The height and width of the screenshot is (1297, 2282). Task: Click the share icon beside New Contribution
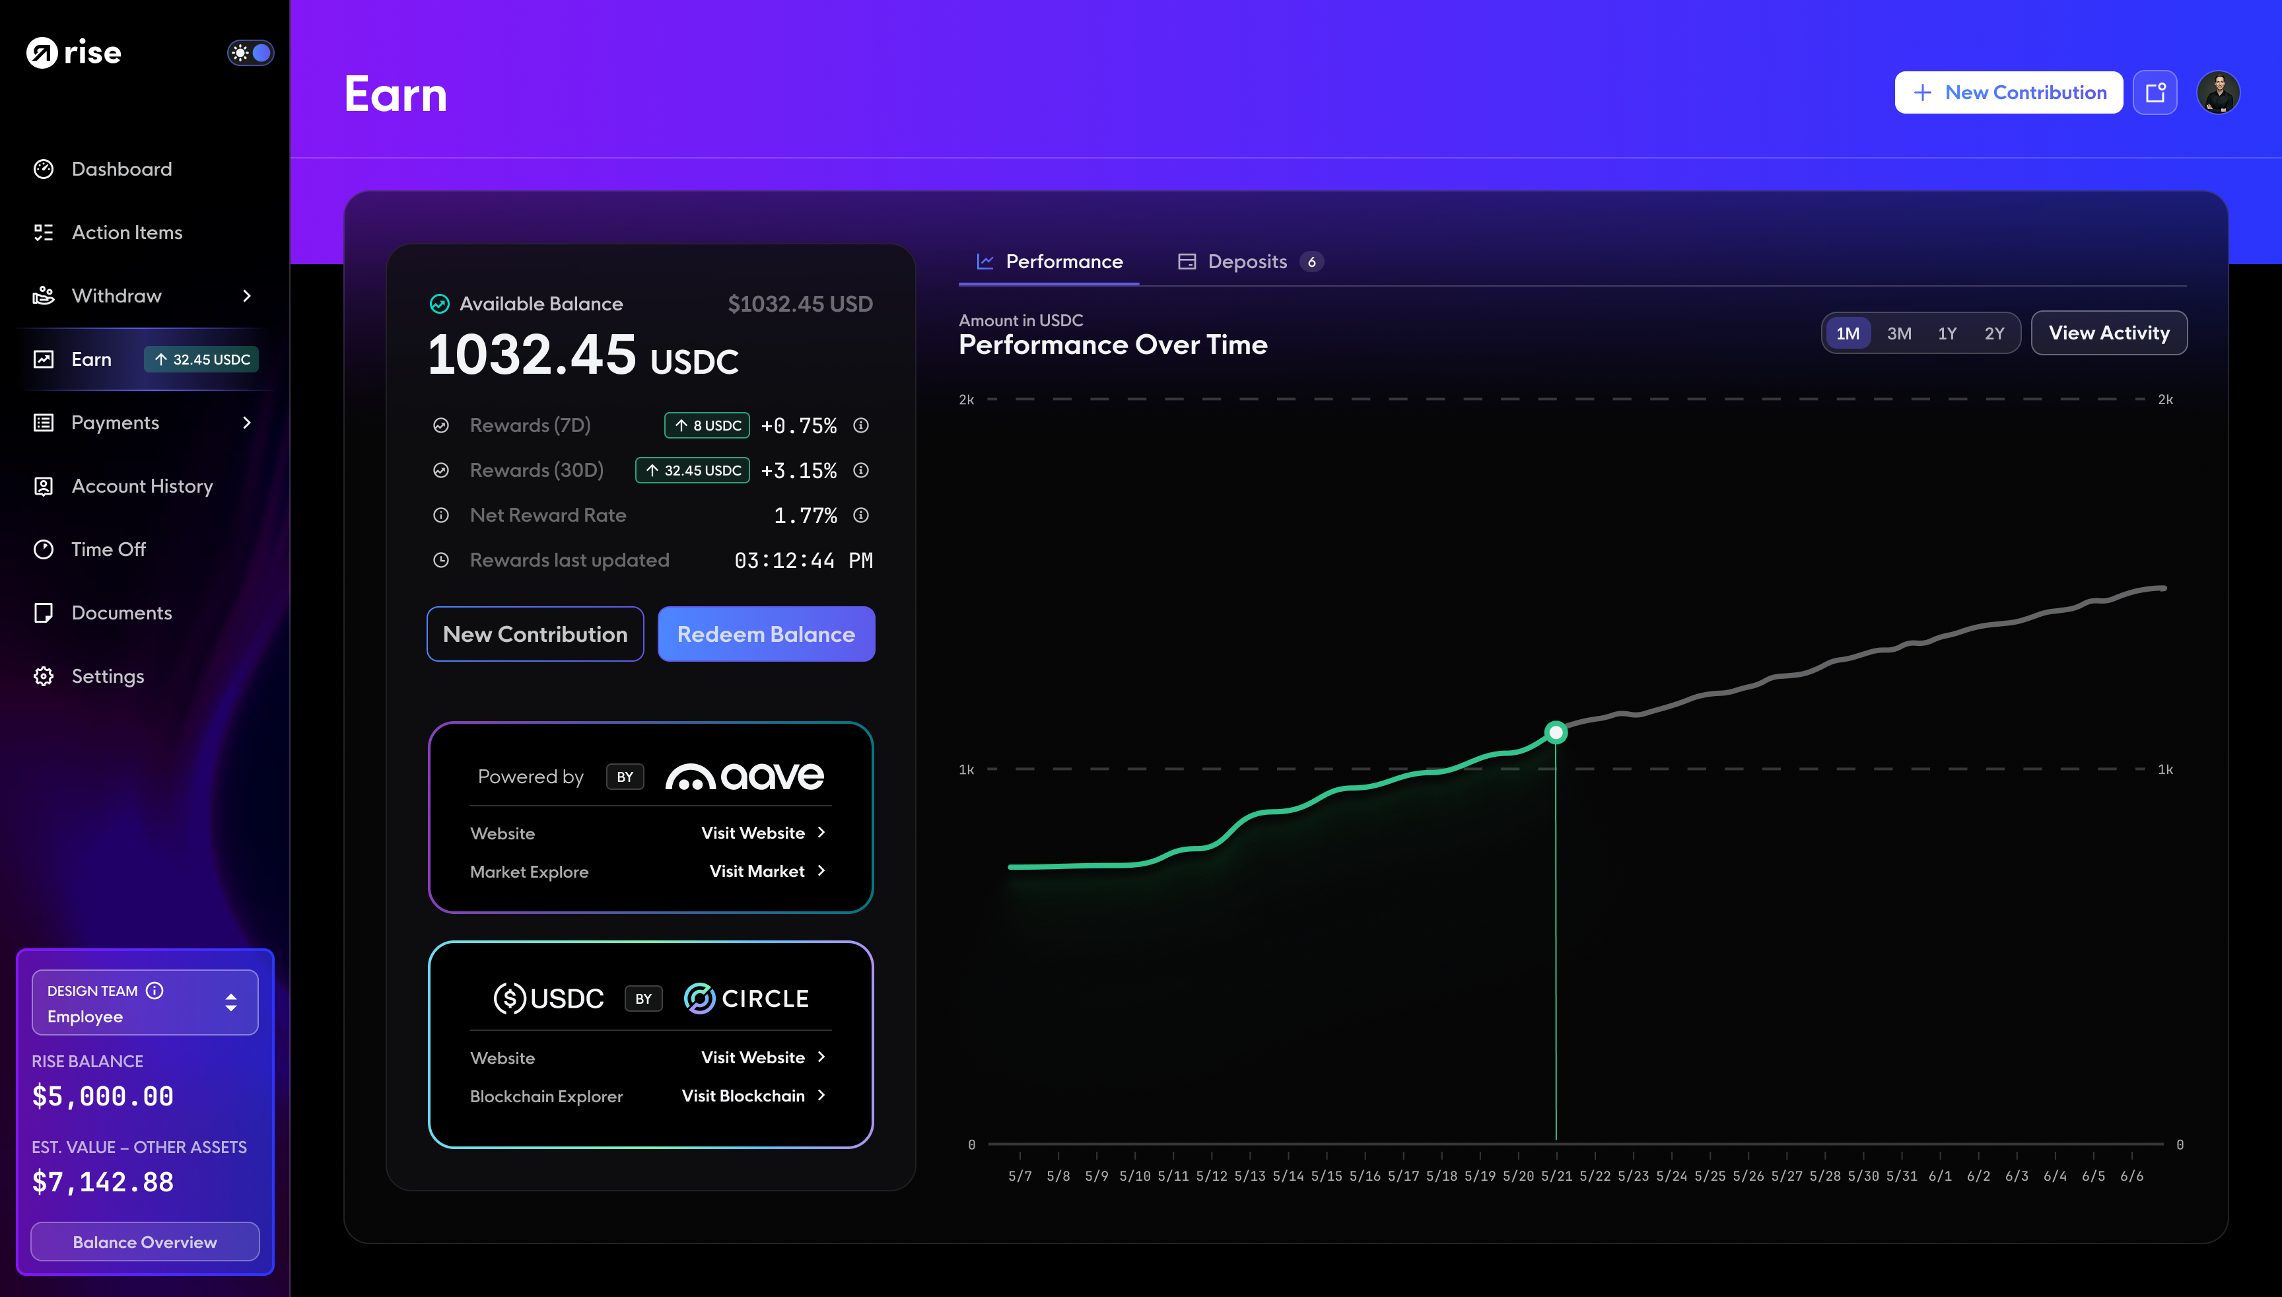pyautogui.click(x=2155, y=92)
